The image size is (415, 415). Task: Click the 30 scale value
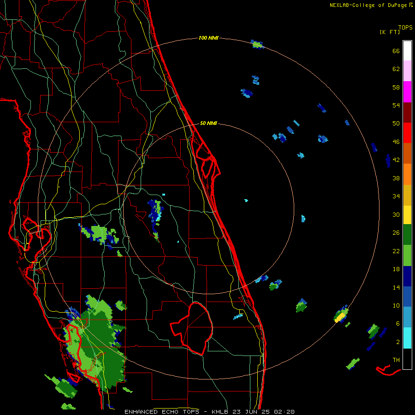pos(396,214)
